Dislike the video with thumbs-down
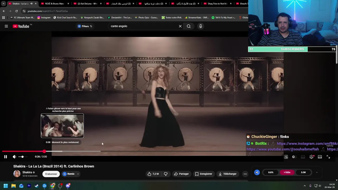 166,174
